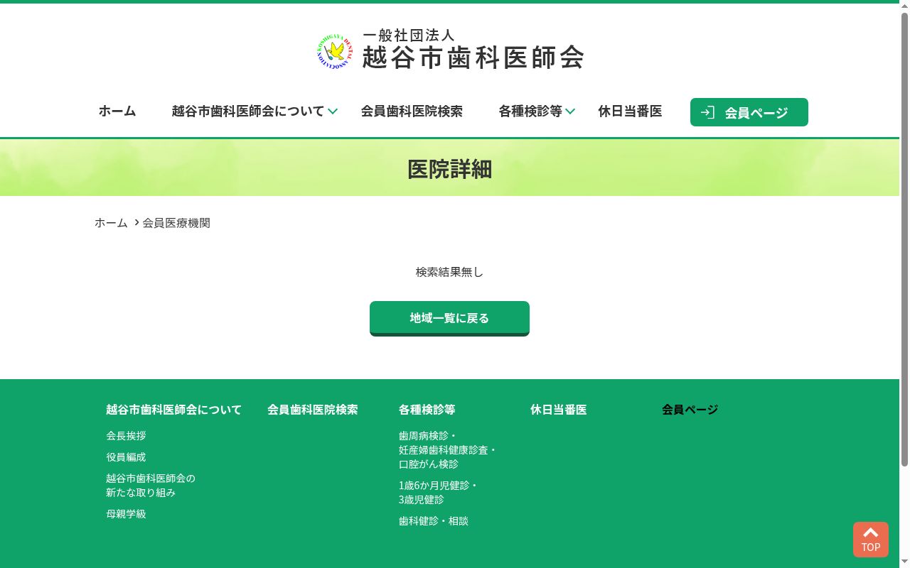The height and width of the screenshot is (568, 910).
Task: Open footer link 会長挨拶
Action: tap(126, 436)
